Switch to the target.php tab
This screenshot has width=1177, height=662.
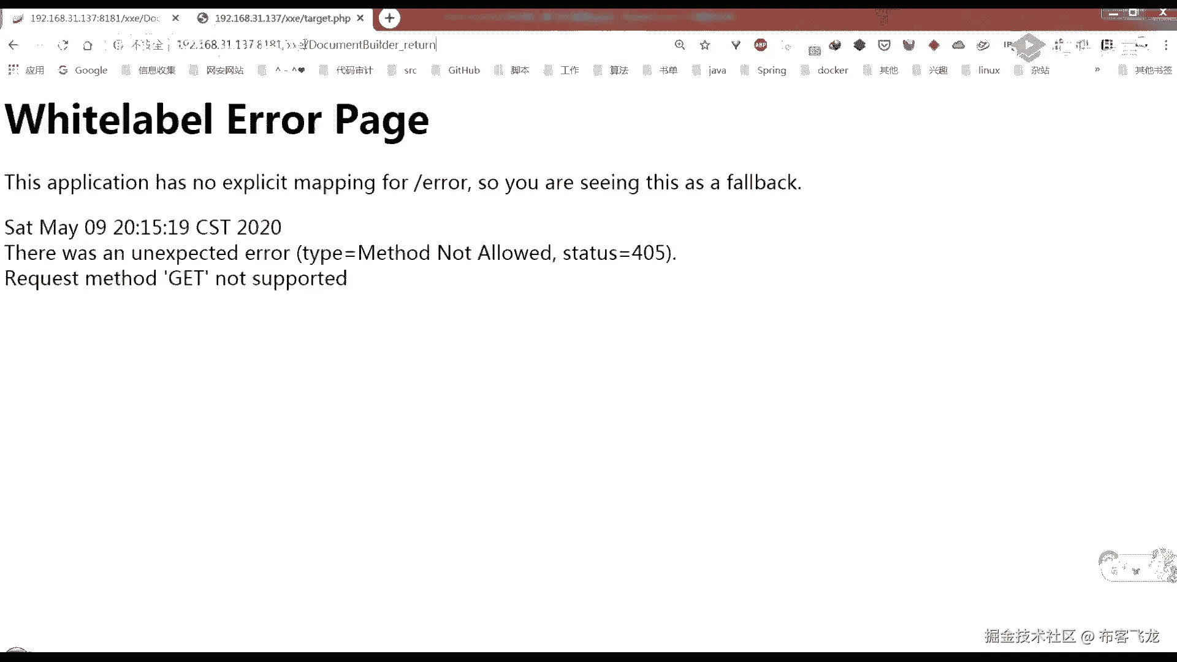pos(282,18)
